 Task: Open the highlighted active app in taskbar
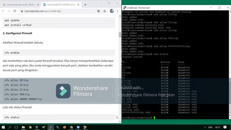coord(51,127)
